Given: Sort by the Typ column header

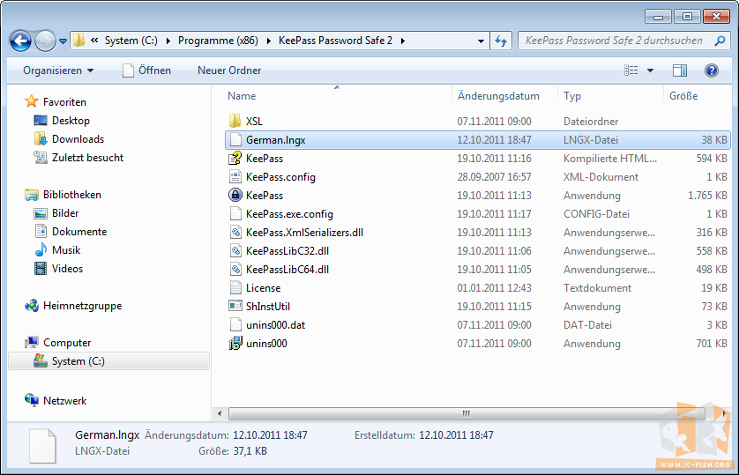Looking at the screenshot, I should tap(572, 96).
